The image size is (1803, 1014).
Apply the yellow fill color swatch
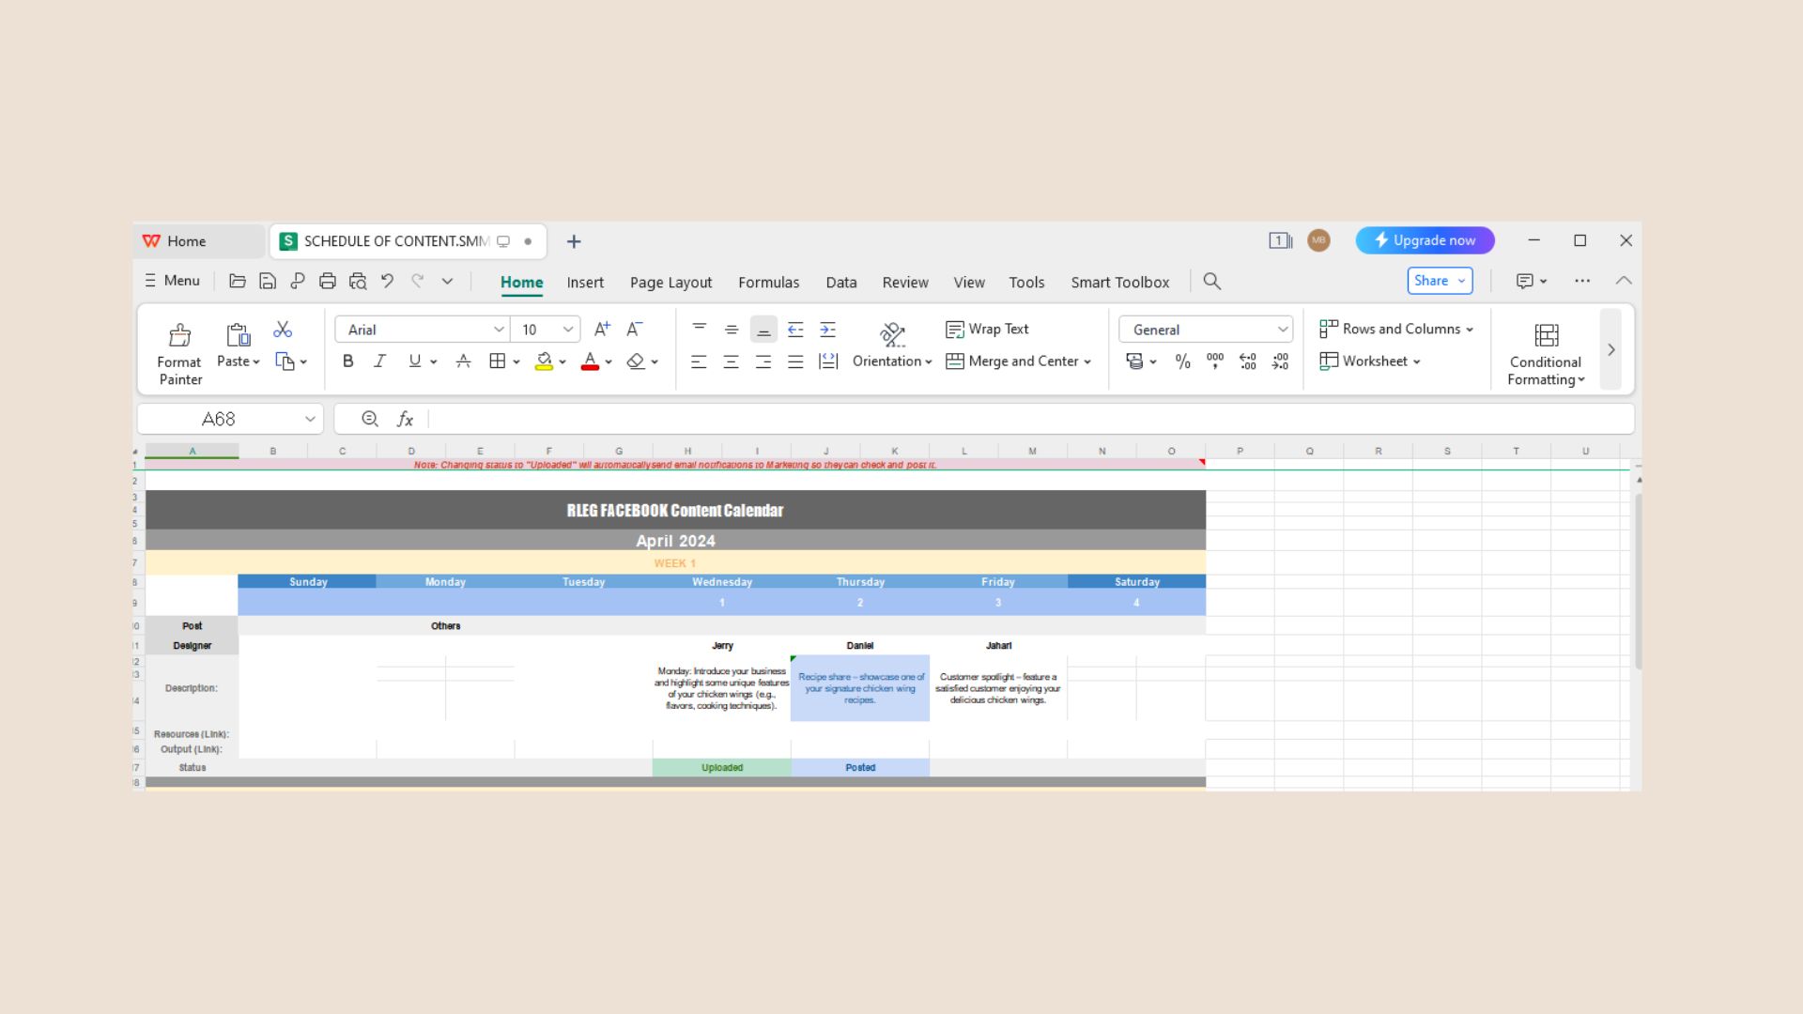click(543, 361)
